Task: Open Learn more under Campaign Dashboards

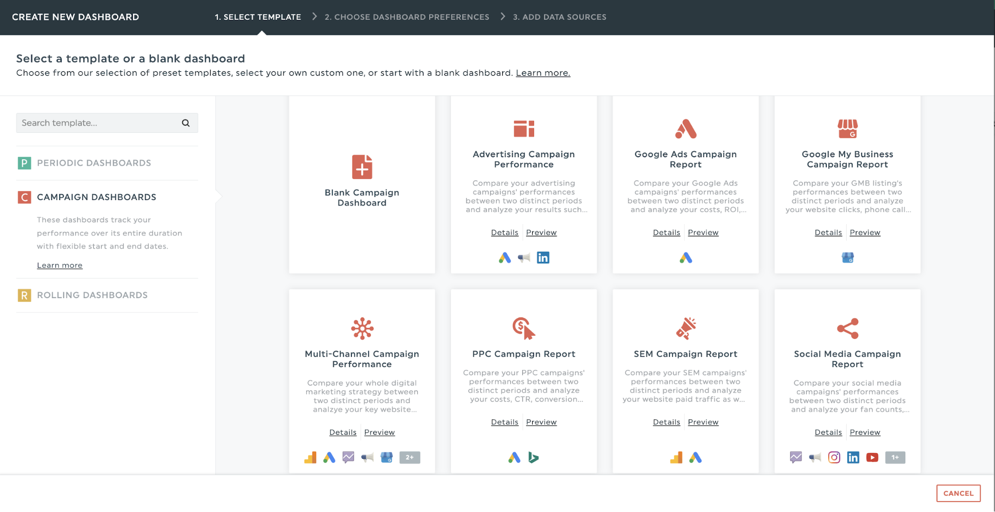Action: click(60, 265)
